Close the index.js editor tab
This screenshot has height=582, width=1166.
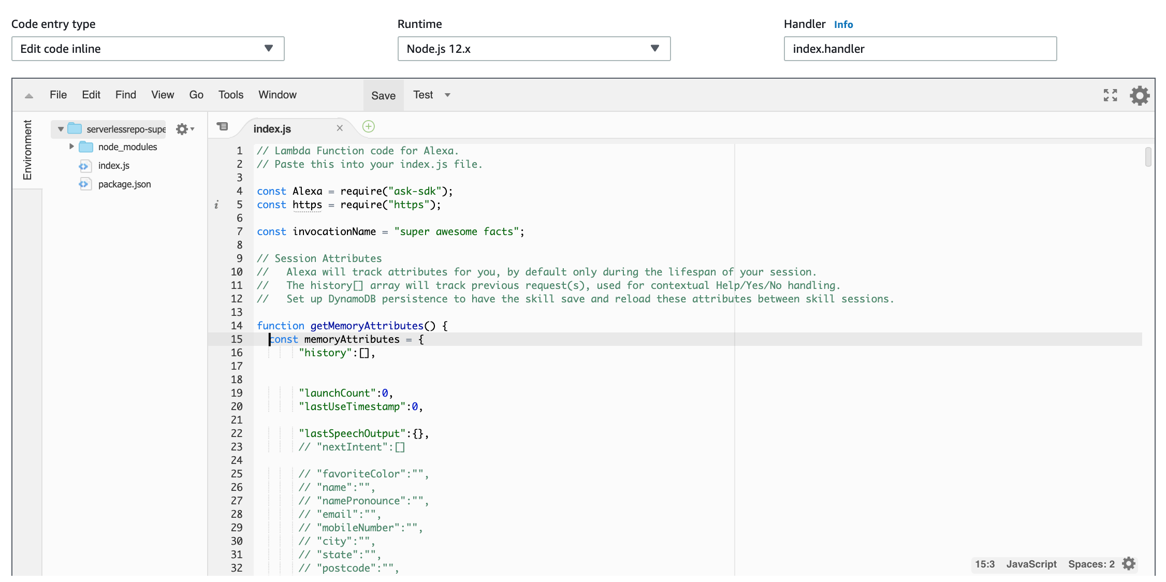pos(340,128)
